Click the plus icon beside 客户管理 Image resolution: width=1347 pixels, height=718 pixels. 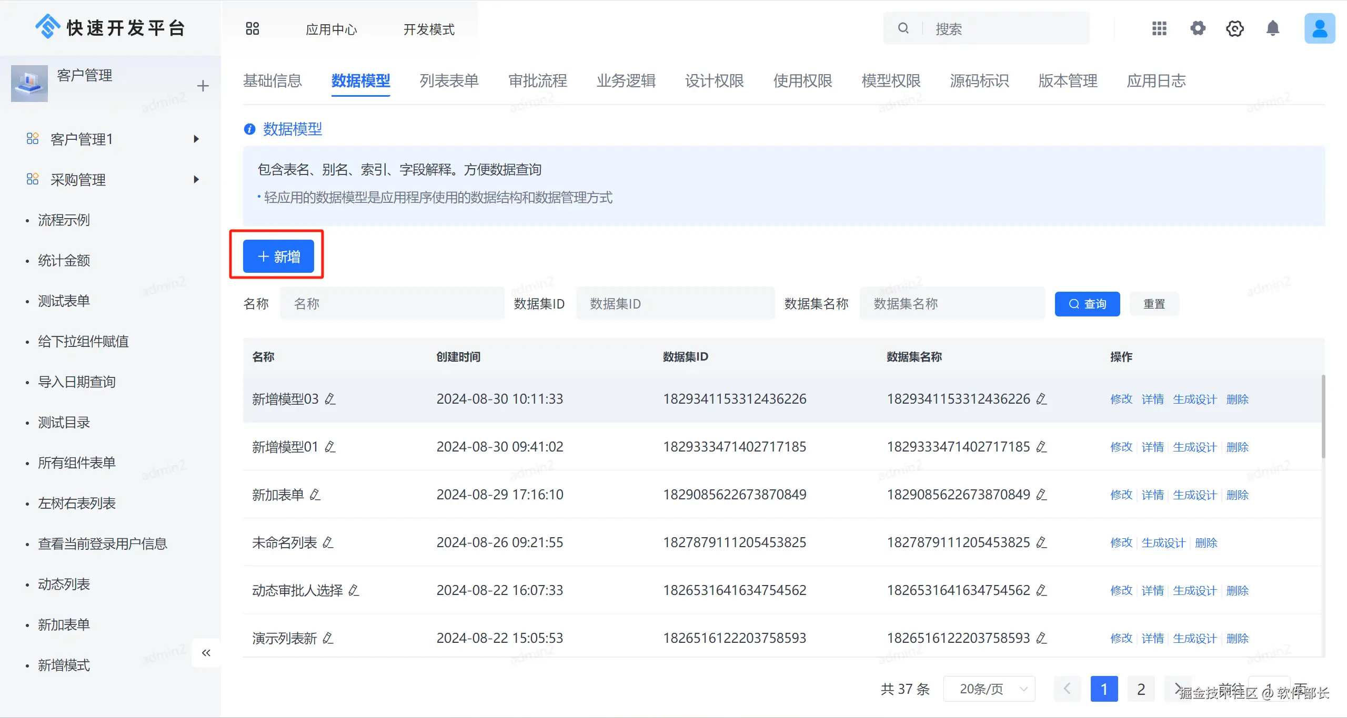coord(203,86)
